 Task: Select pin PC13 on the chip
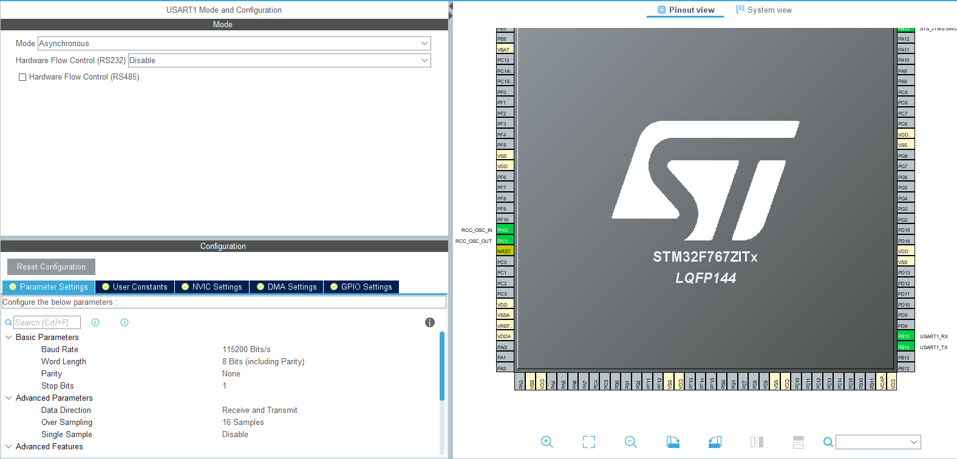(x=505, y=59)
